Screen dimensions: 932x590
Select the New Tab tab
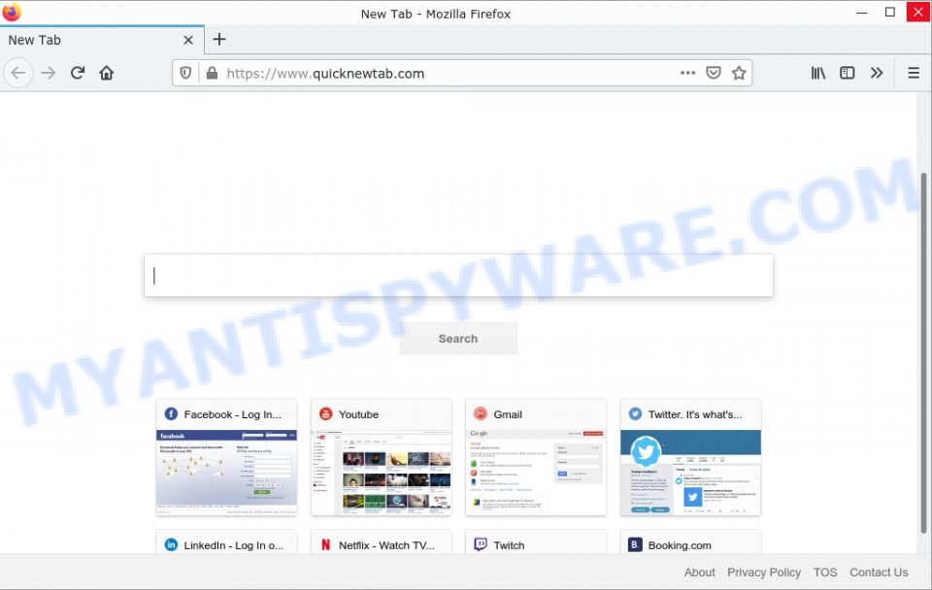[x=102, y=40]
